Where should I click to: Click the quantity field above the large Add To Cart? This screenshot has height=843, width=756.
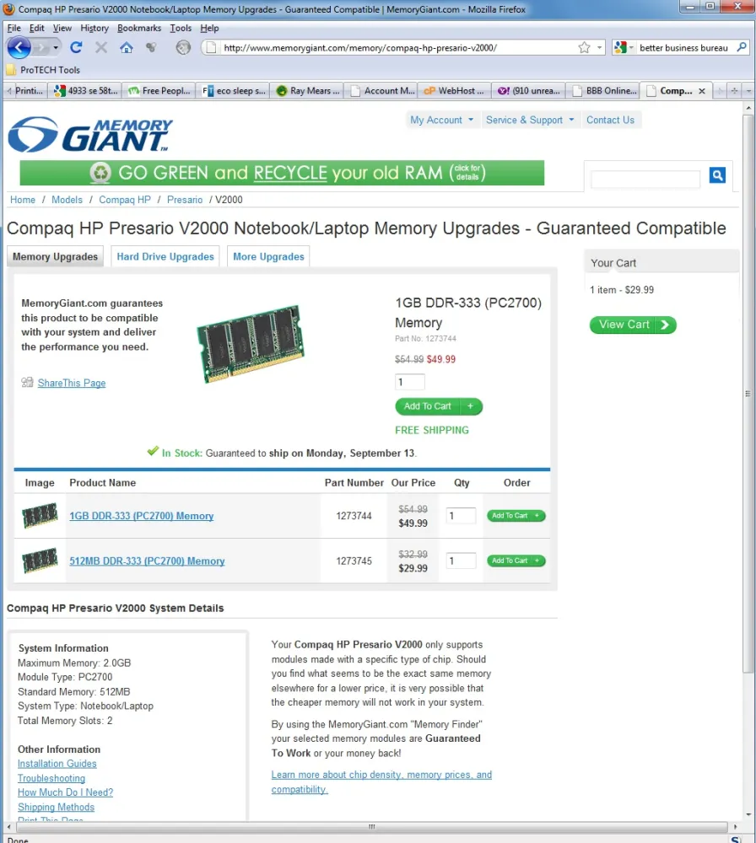[410, 382]
